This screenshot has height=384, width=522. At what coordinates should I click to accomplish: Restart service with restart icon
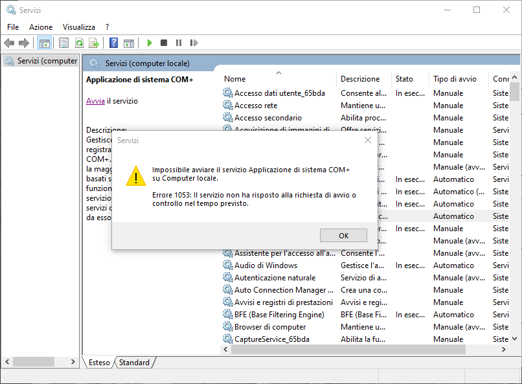(x=194, y=43)
